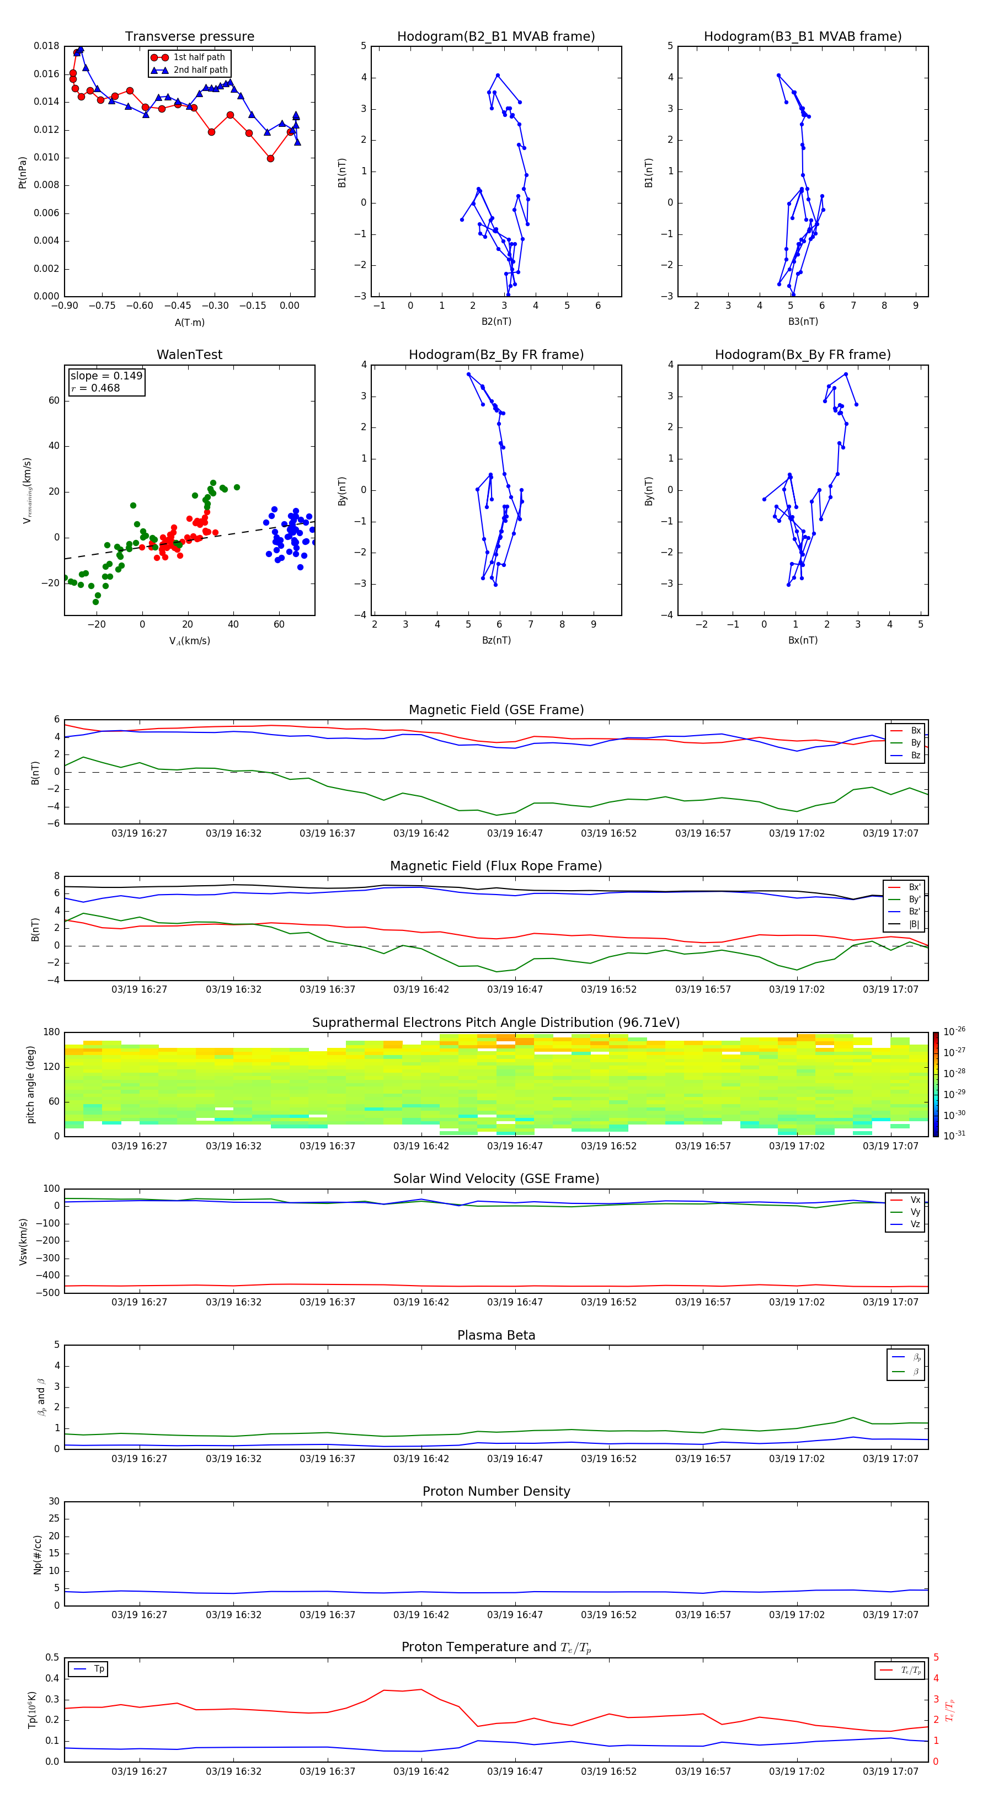Click the "Hodogram(Bx_By FR frame)" title
This screenshot has width=993, height=1820.
[803, 355]
